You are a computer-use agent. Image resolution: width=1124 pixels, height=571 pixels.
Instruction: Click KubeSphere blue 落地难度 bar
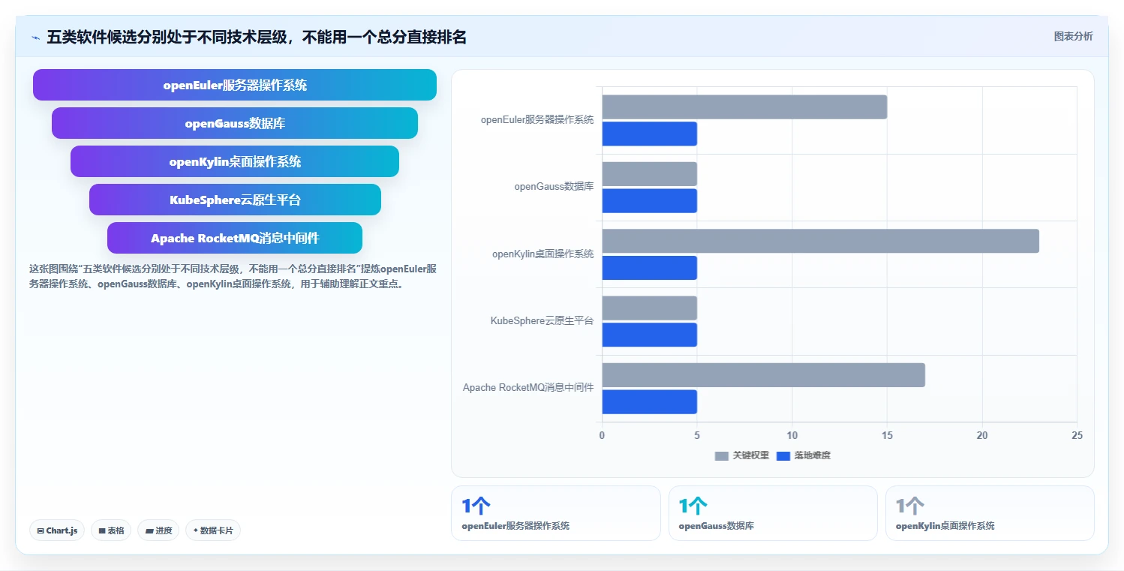click(649, 335)
